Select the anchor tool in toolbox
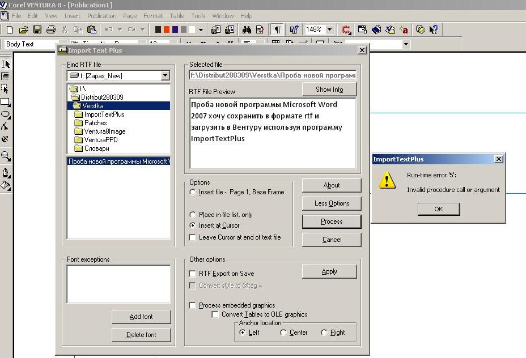Viewport: 526px width, 358px height. point(5,139)
